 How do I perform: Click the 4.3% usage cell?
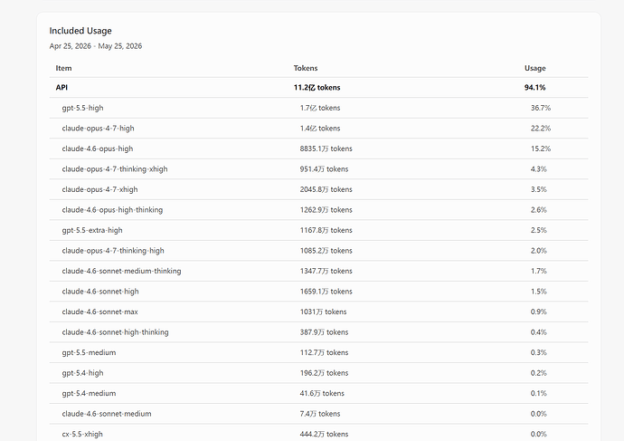click(539, 169)
